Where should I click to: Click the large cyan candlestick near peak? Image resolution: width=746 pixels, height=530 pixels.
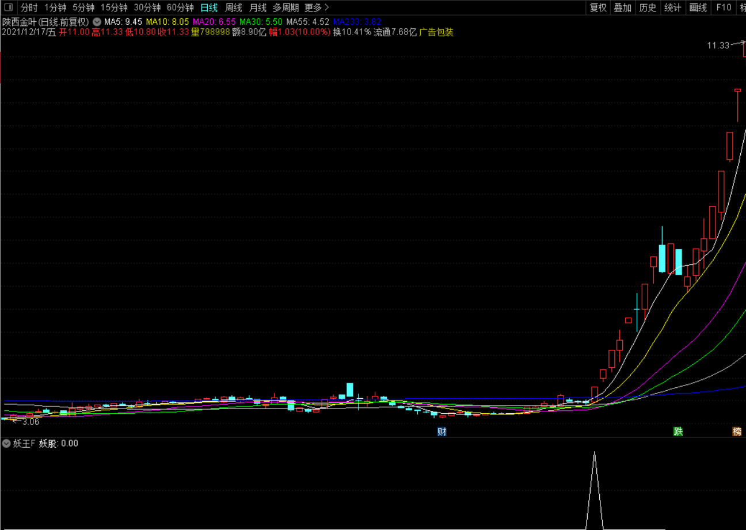click(662, 258)
